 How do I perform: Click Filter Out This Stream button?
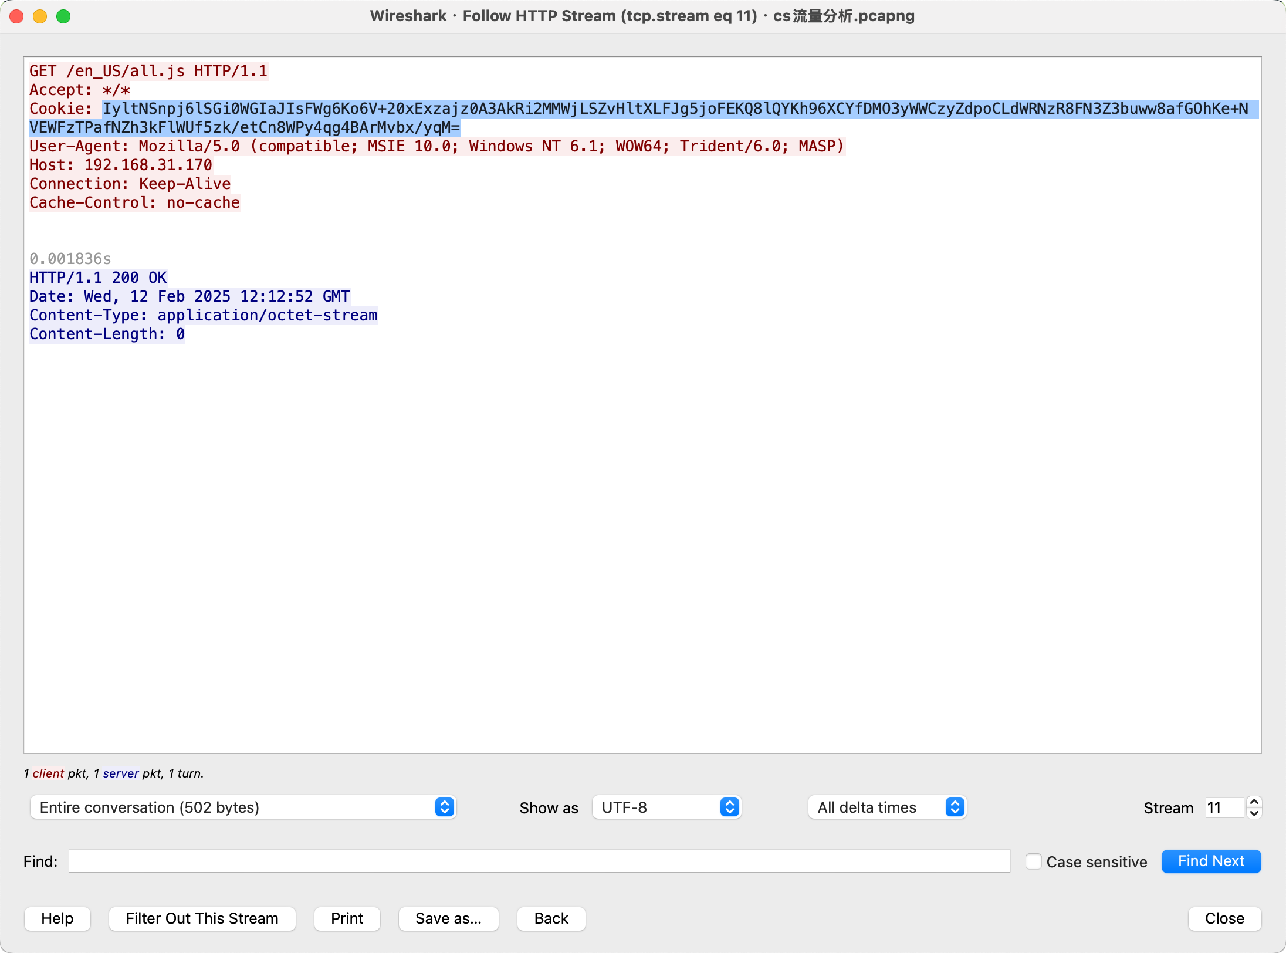[202, 918]
